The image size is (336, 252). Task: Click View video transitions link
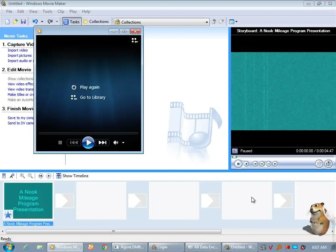coord(21,89)
